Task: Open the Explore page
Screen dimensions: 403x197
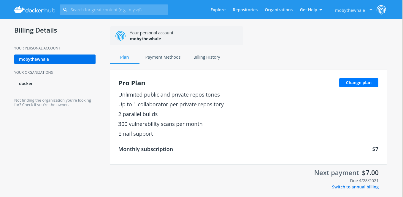Action: coord(218,10)
